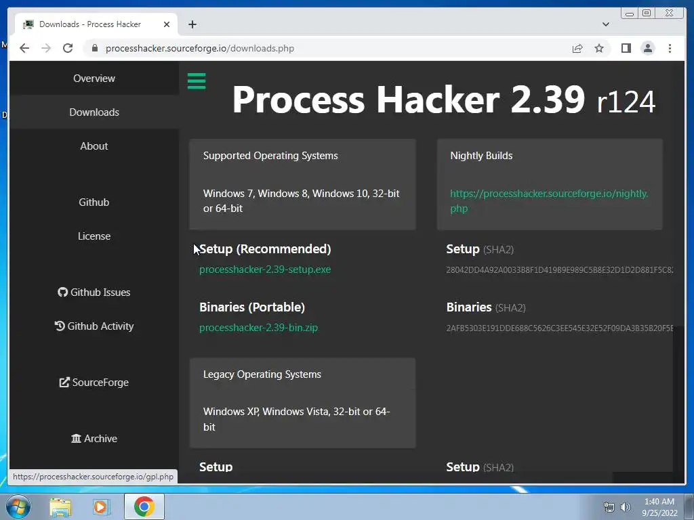Screen dimensions: 694x520
Task: Click the Windows 7, Windows 8 supported text
Action: click(301, 200)
